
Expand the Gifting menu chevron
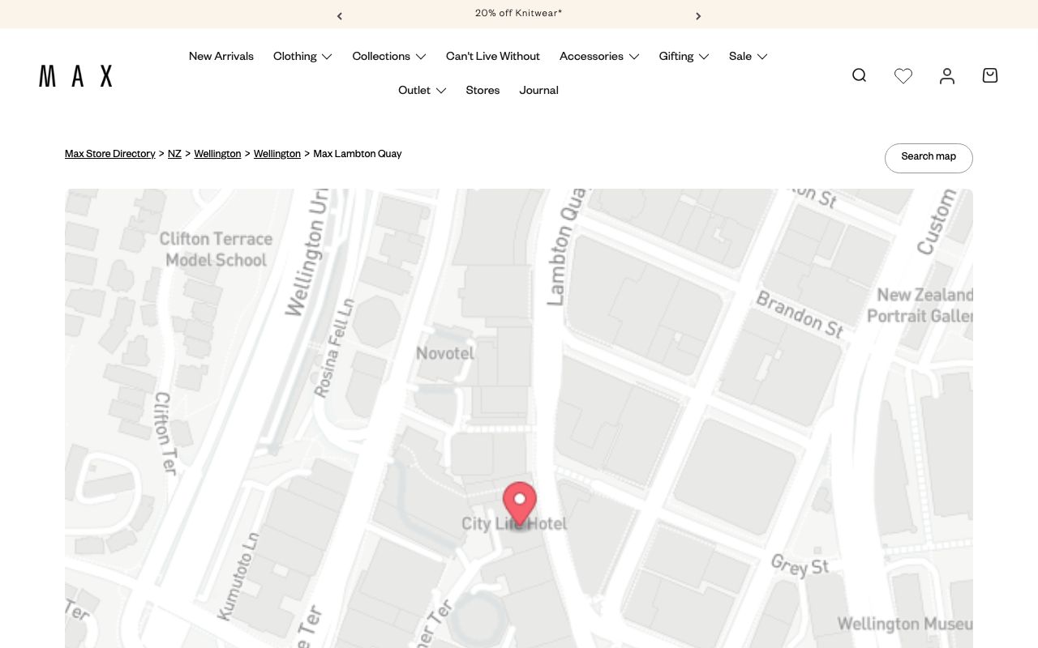click(704, 57)
